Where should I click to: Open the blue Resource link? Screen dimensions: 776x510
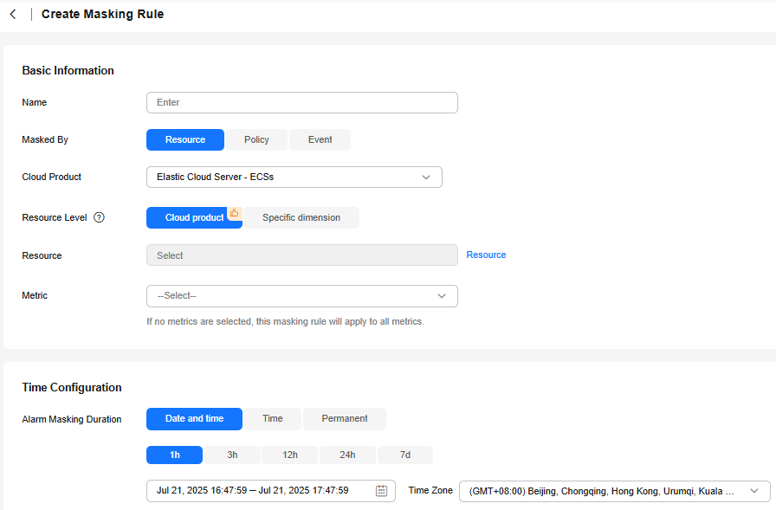pos(486,255)
